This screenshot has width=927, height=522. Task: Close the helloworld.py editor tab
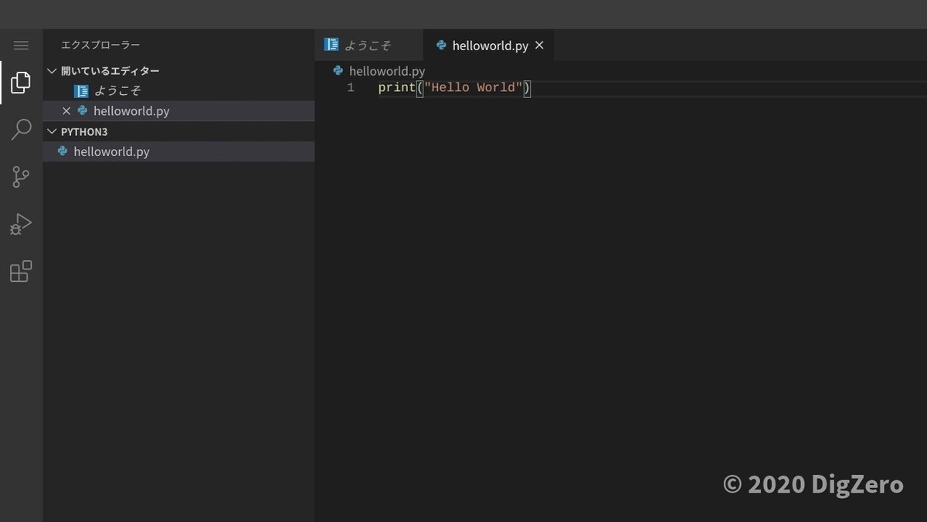click(x=539, y=46)
